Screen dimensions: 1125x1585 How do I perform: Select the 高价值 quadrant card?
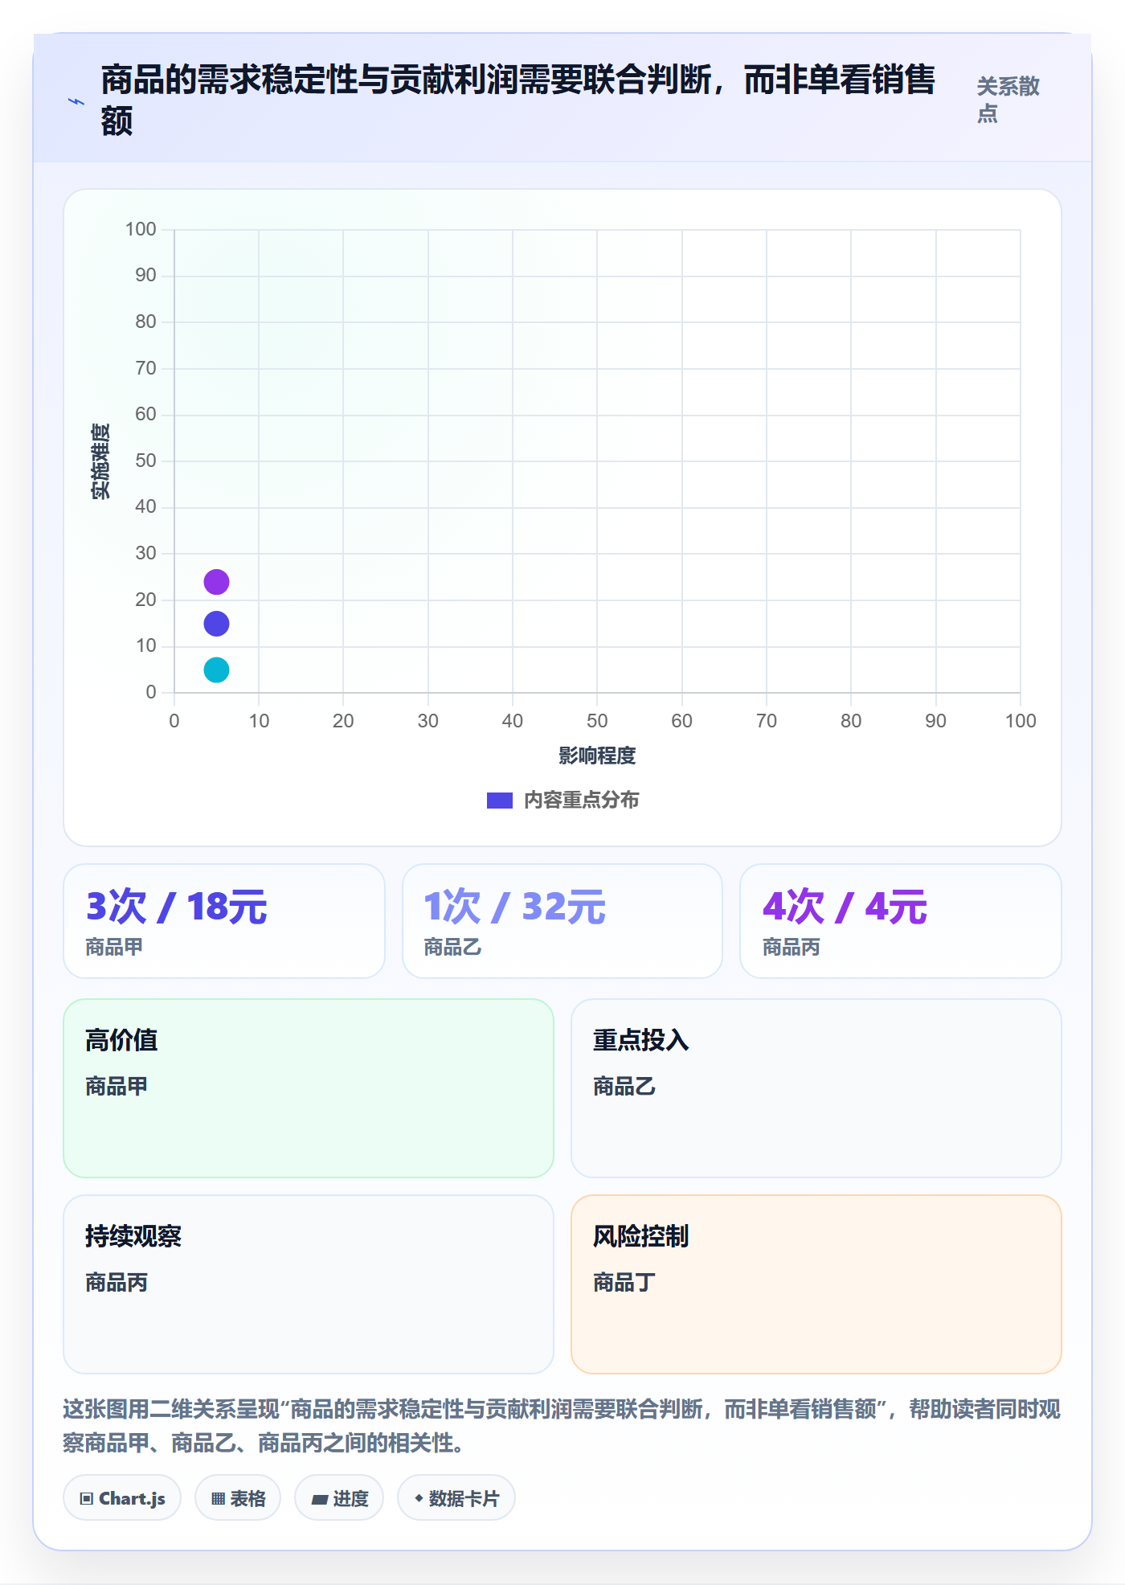[309, 1088]
